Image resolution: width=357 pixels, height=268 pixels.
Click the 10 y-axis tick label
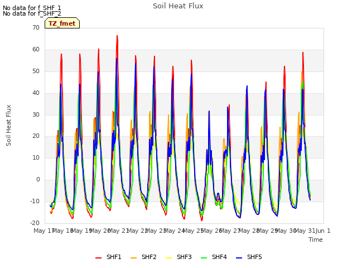tap(36, 157)
